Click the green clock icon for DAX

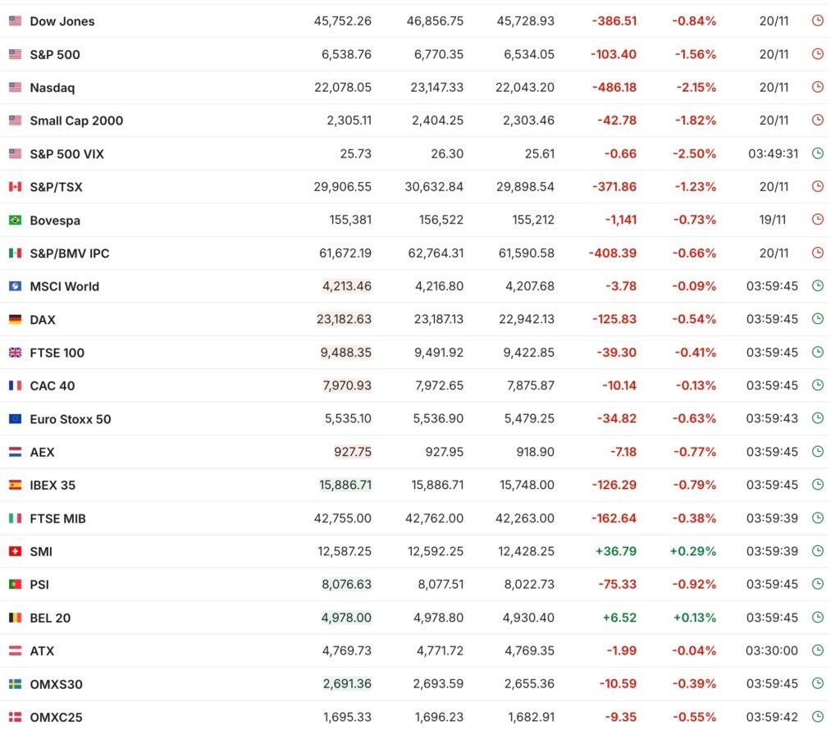click(817, 319)
